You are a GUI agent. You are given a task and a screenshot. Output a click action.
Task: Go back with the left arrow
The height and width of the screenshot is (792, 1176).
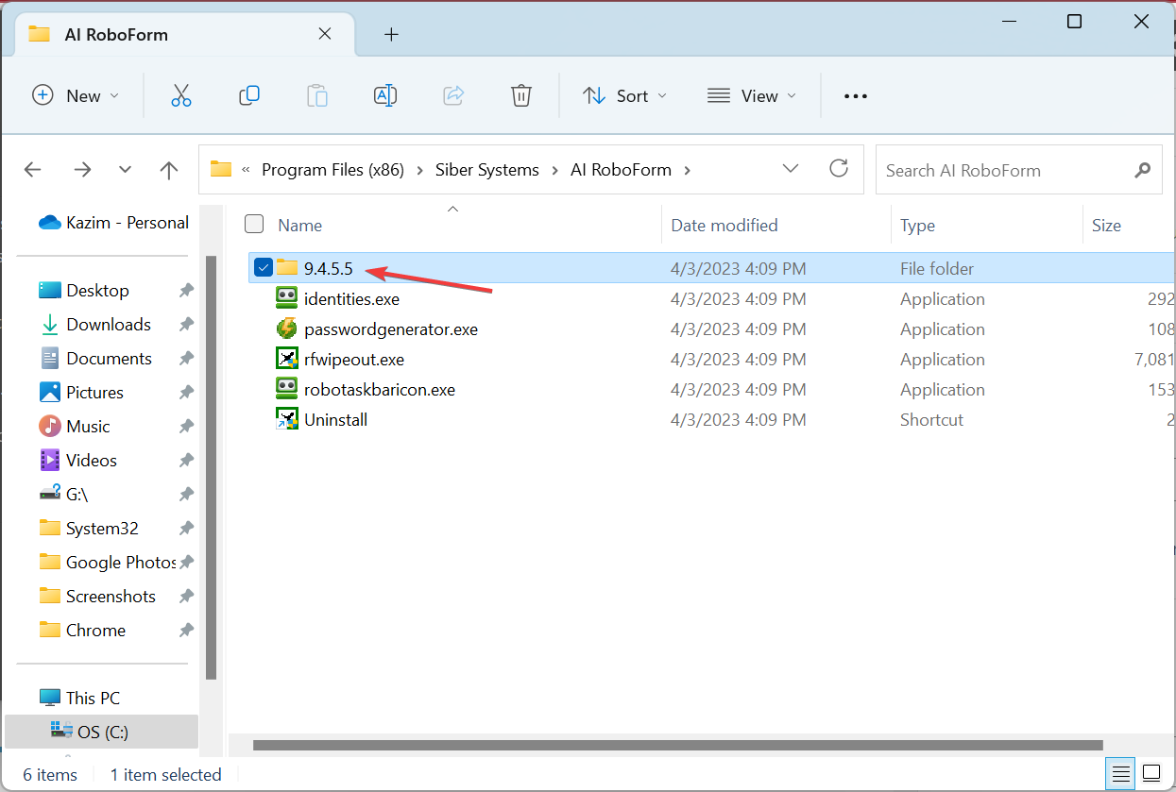tap(33, 170)
